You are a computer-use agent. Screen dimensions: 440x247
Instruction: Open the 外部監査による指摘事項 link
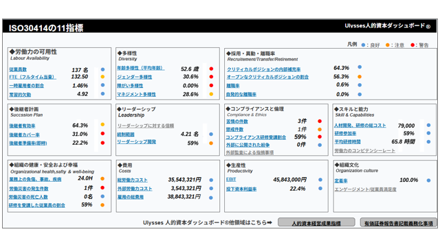pyautogui.click(x=250, y=152)
